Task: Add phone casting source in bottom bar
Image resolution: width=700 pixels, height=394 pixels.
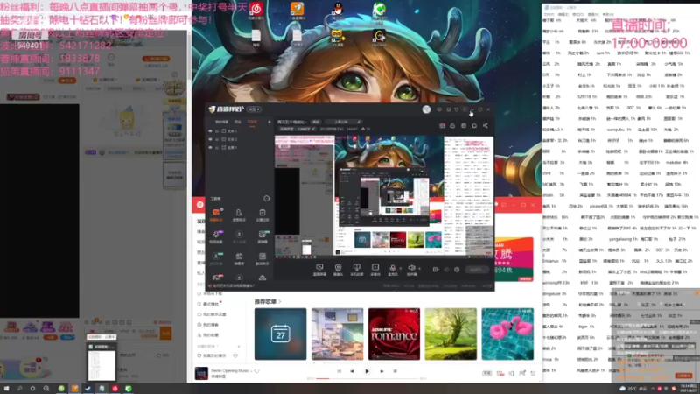Action: (356, 270)
